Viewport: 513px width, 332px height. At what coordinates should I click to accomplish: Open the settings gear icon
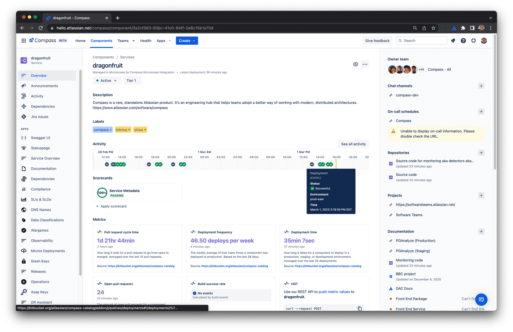pyautogui.click(x=473, y=41)
